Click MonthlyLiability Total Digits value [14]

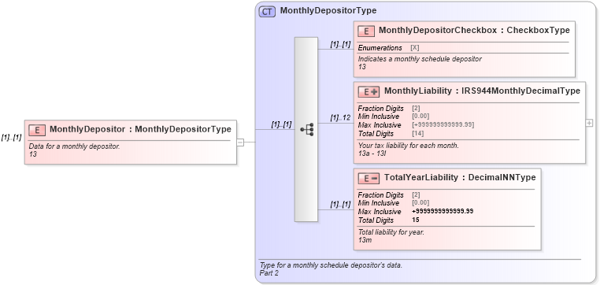pyautogui.click(x=418, y=134)
